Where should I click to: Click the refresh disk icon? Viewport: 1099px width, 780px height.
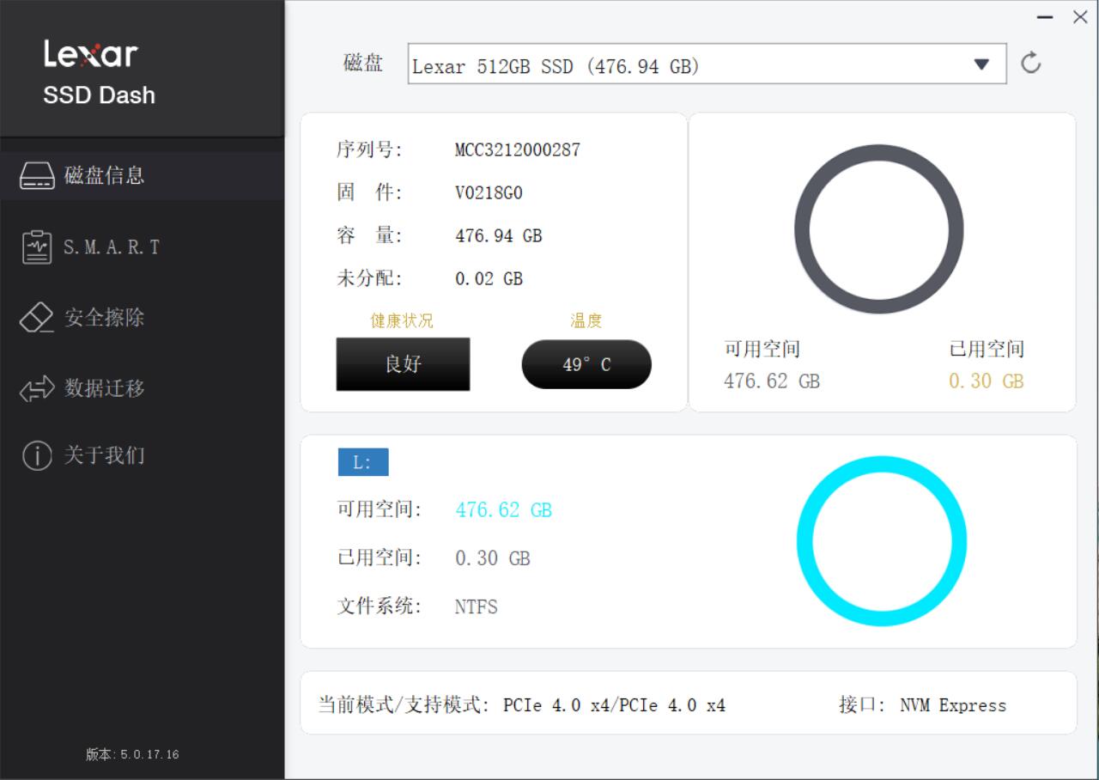tap(1031, 62)
